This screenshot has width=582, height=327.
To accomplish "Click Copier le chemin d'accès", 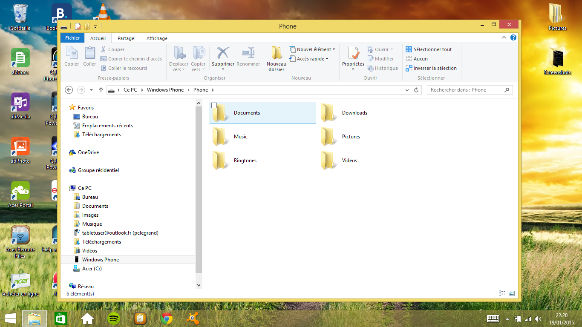I will click(x=131, y=59).
